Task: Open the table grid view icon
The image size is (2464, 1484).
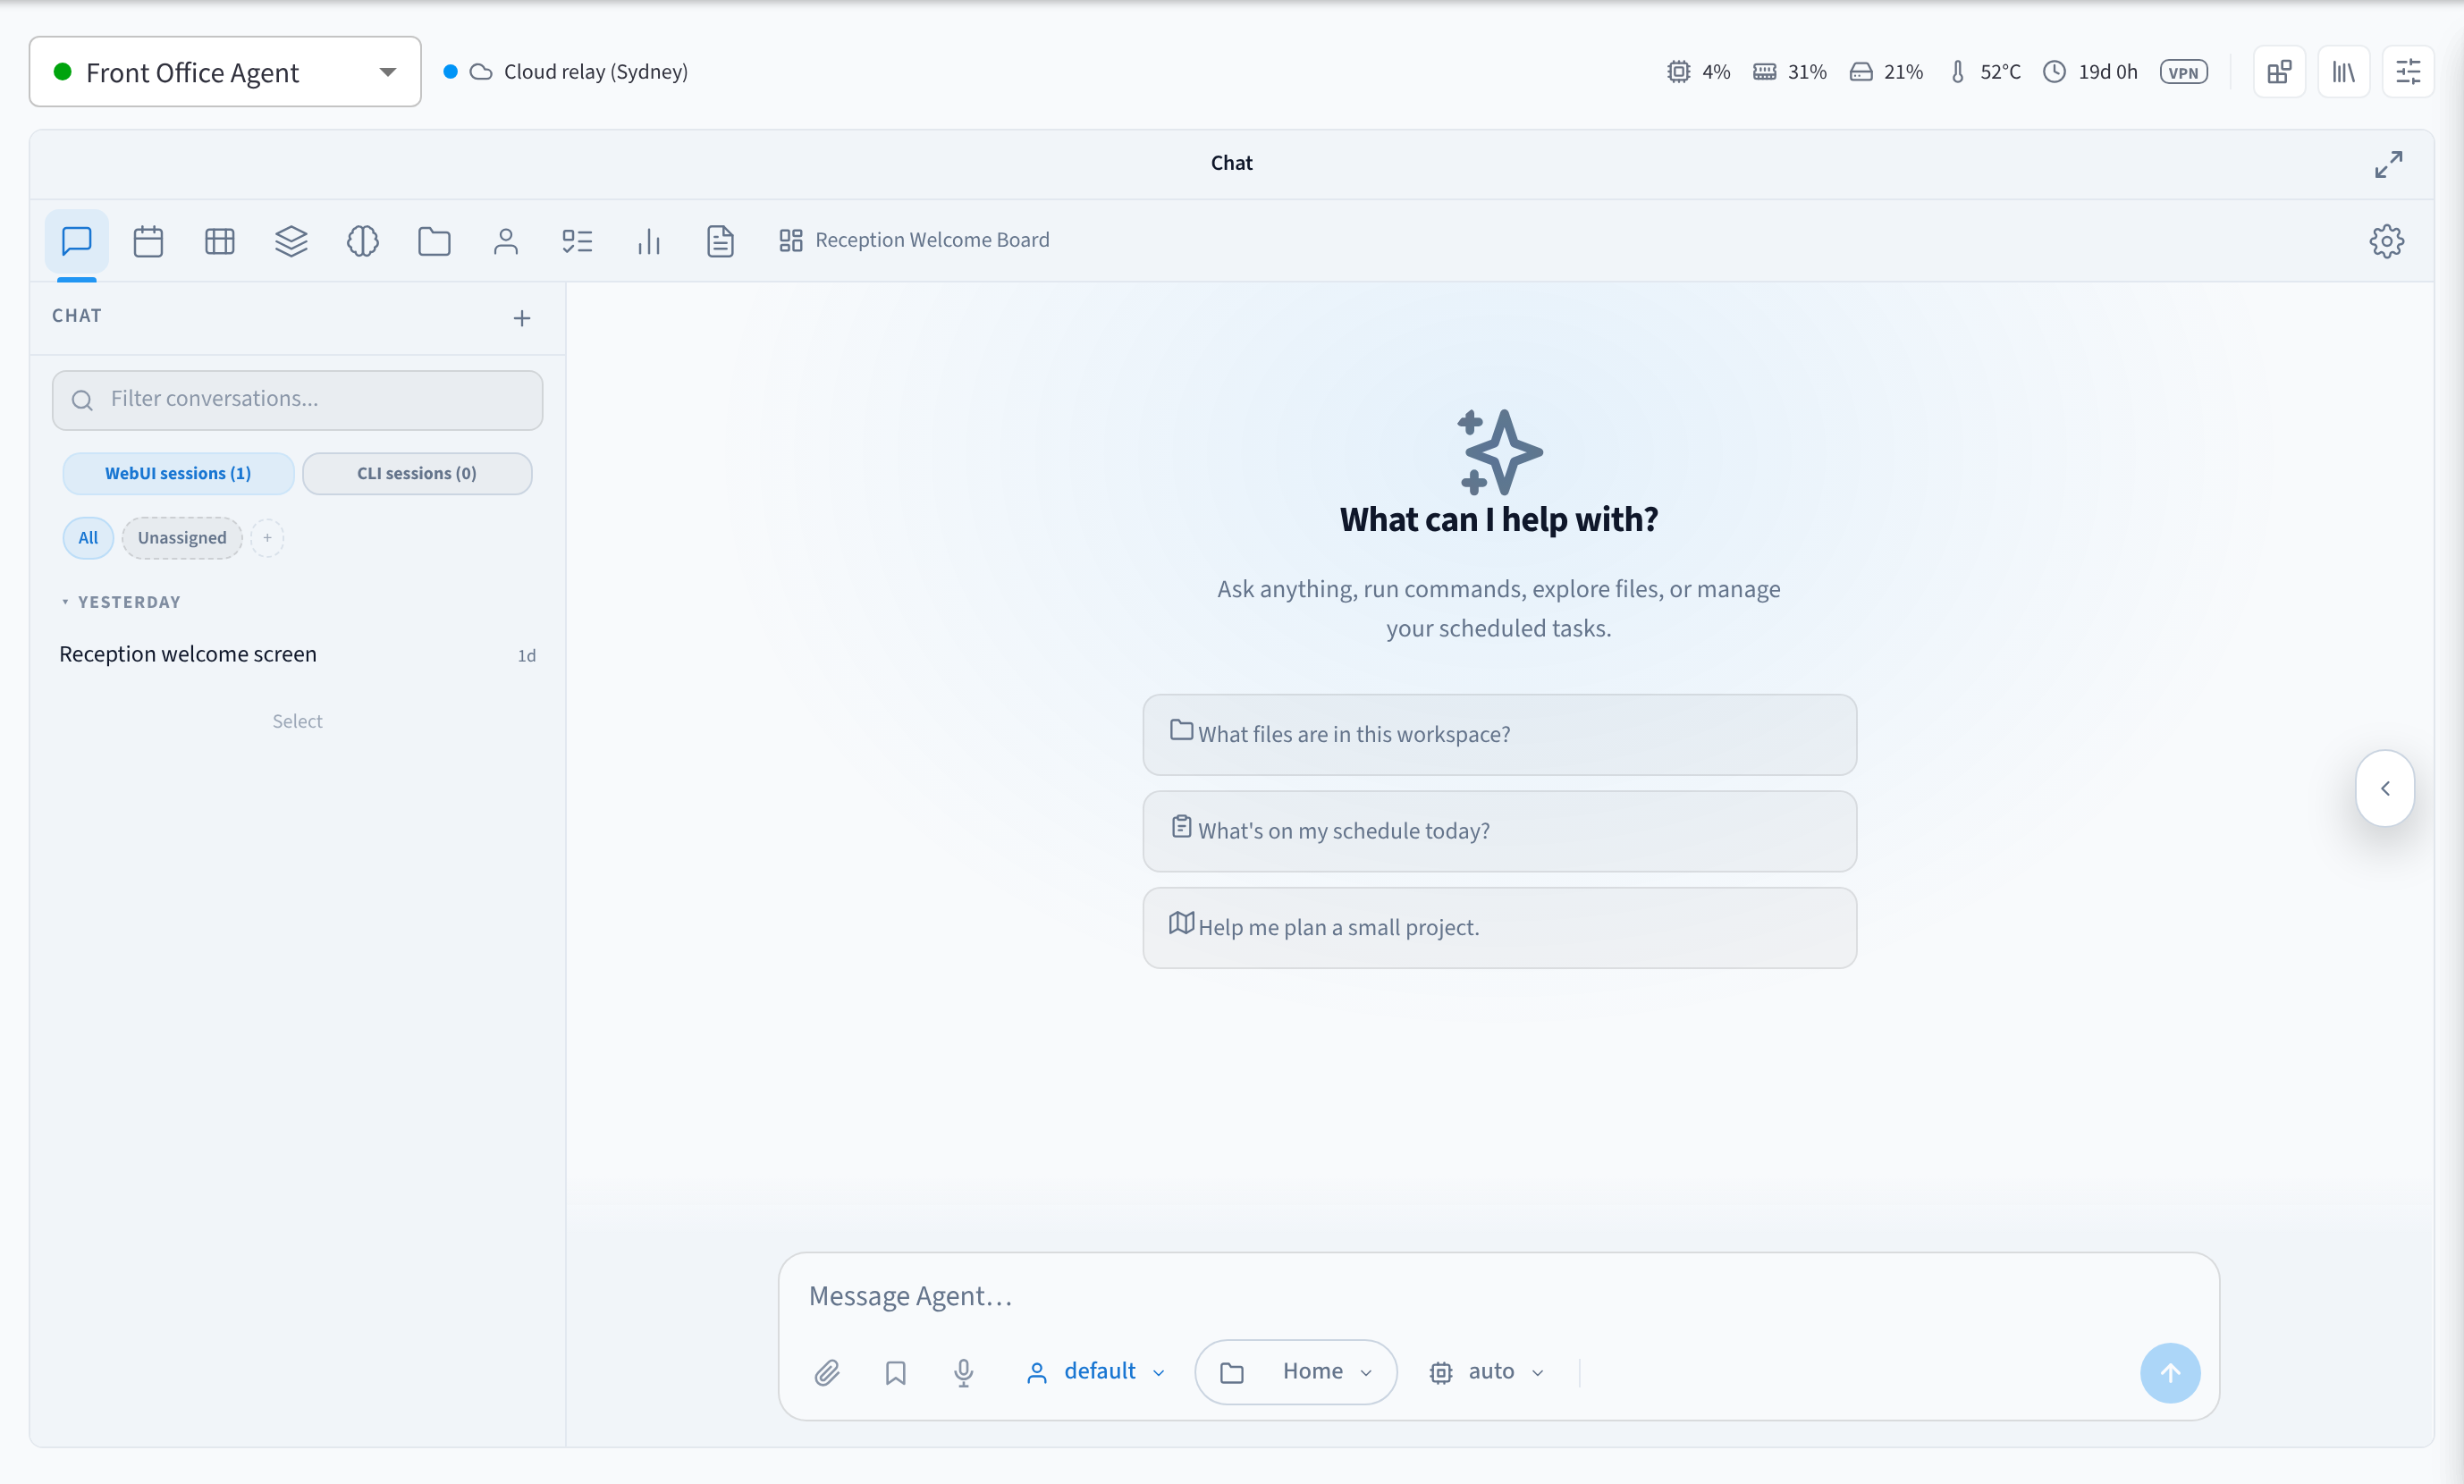Action: coord(220,241)
